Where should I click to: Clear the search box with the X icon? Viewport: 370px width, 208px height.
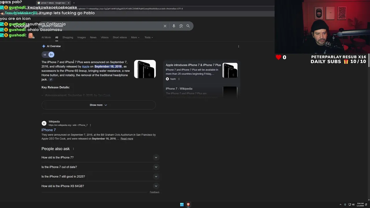[165, 26]
